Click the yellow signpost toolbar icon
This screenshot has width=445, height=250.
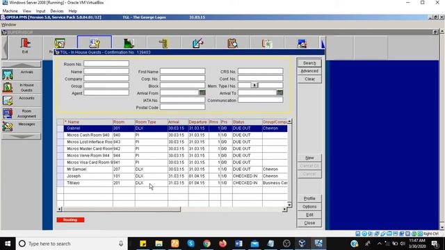click(163, 43)
